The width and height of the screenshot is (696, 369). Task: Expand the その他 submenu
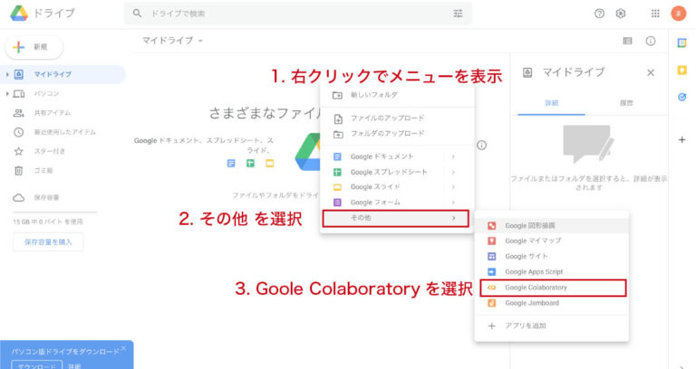tap(395, 218)
